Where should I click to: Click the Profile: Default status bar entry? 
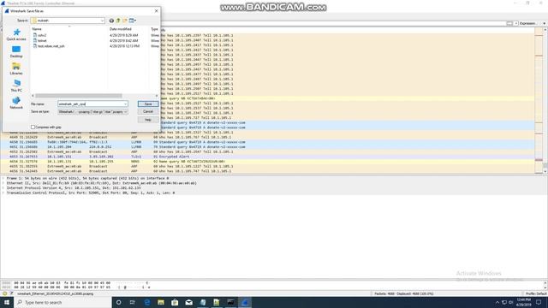tap(536, 293)
